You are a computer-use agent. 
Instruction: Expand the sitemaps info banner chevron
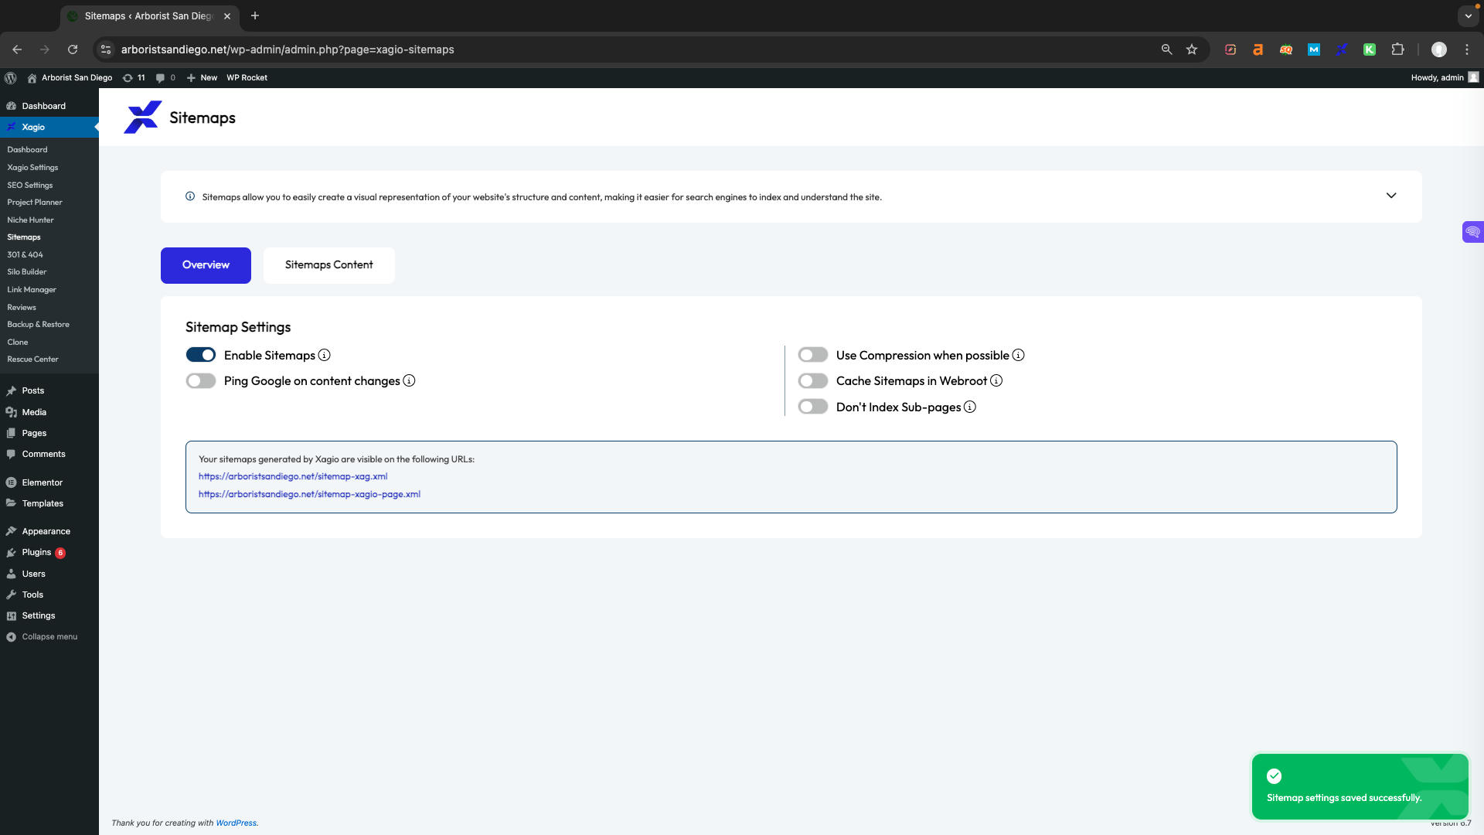click(1391, 196)
